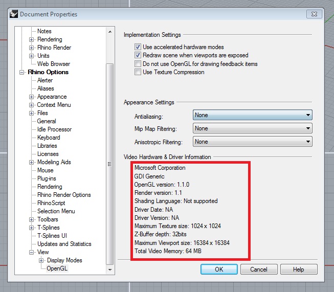Screen dimensions: 334x292
Task: Open the Aliases options page
Action: [x=46, y=88]
